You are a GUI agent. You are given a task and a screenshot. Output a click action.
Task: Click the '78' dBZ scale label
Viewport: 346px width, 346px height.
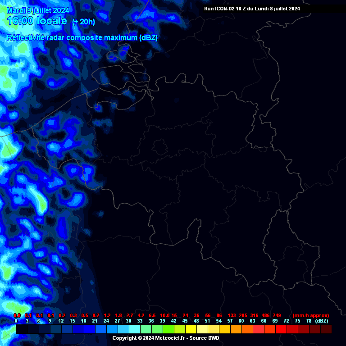(x=309, y=321)
